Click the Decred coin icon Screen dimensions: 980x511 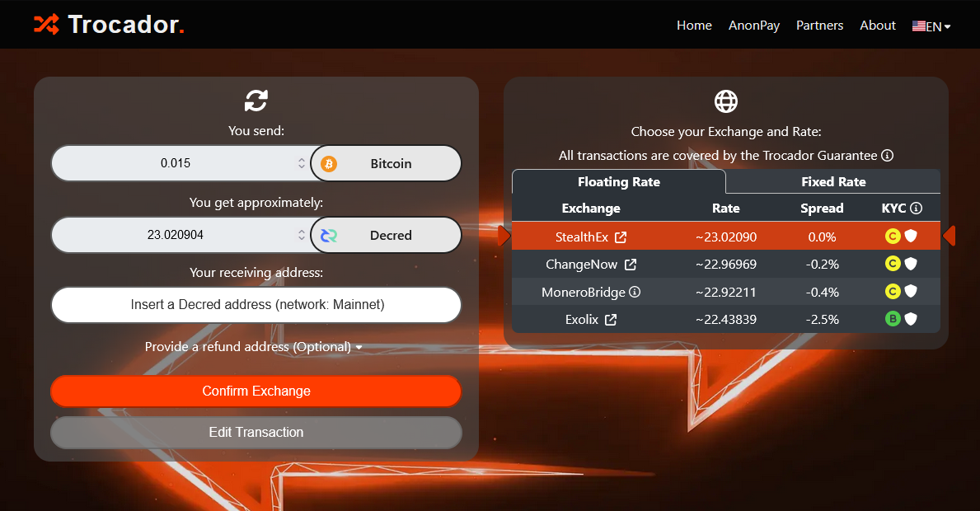coord(329,236)
